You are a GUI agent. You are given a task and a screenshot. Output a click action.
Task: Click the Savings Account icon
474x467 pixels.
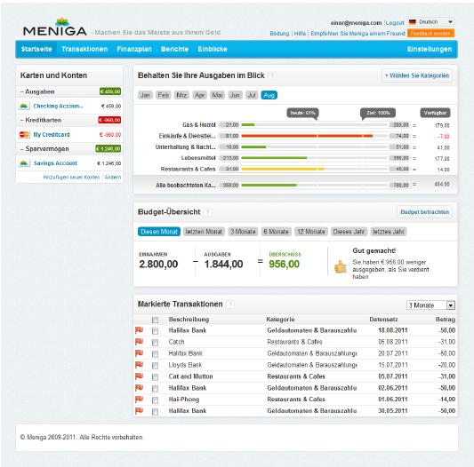(x=24, y=163)
